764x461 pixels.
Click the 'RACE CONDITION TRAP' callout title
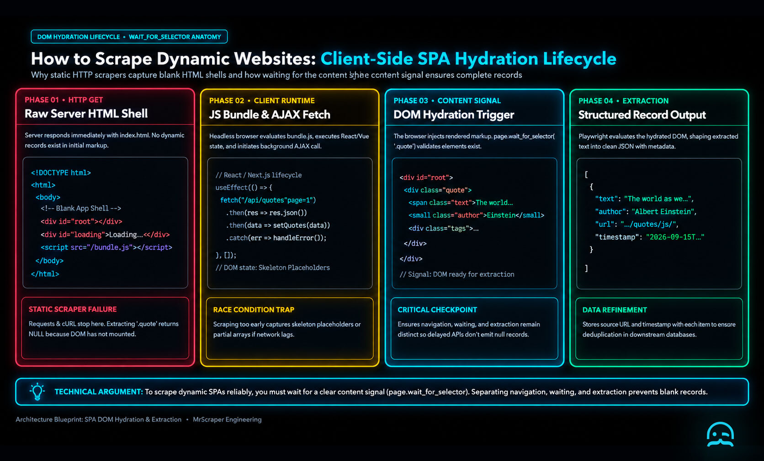pos(254,310)
